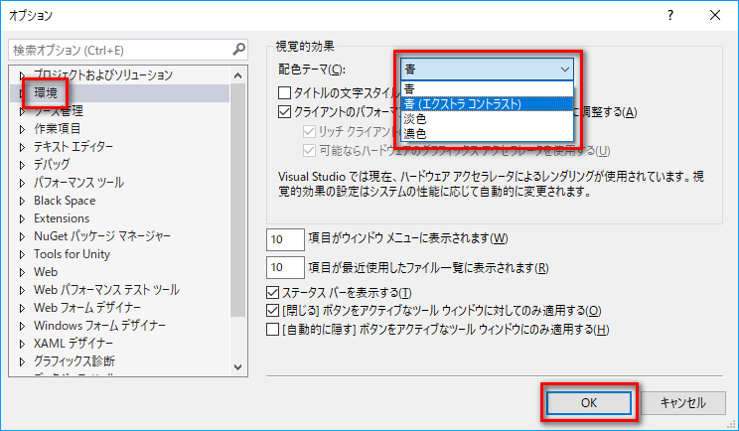Image resolution: width=739 pixels, height=431 pixels.
Task: Expand the 作業項目 node
Action: tap(22, 129)
